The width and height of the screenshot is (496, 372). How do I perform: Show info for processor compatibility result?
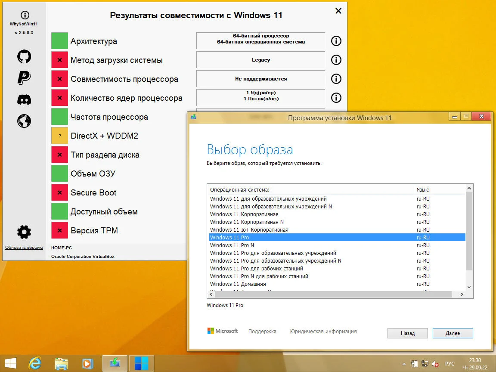[336, 79]
